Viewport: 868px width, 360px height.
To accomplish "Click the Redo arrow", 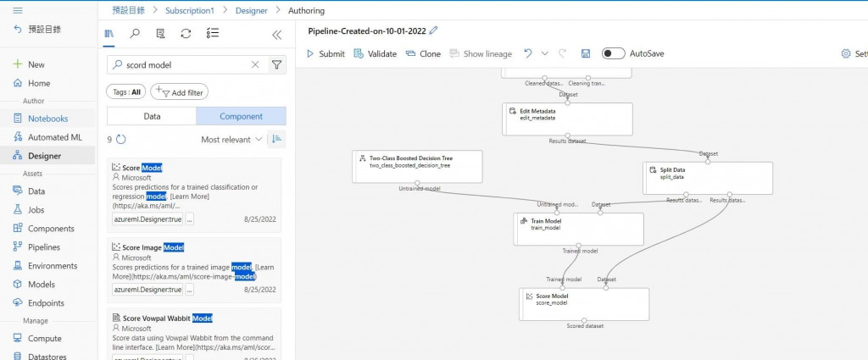I will [563, 53].
